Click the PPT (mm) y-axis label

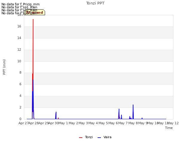tap(4, 67)
